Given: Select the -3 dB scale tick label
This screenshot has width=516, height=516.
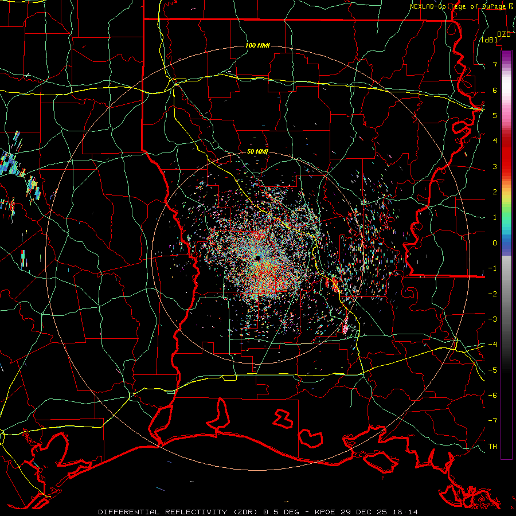Looking at the screenshot, I should pos(492,319).
